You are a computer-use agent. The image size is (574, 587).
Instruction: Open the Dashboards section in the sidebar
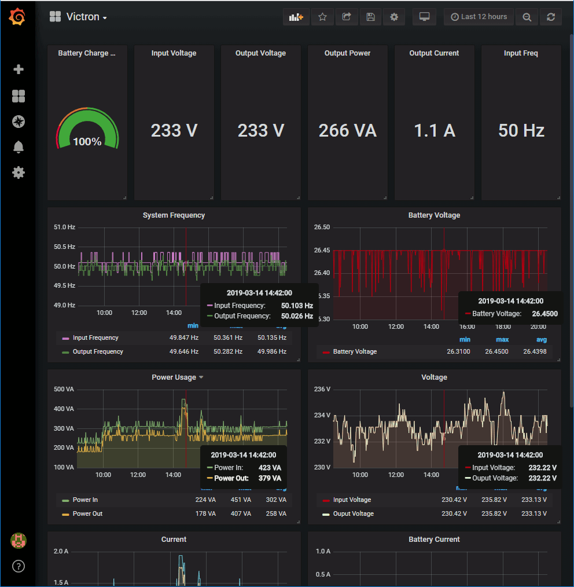pyautogui.click(x=18, y=96)
